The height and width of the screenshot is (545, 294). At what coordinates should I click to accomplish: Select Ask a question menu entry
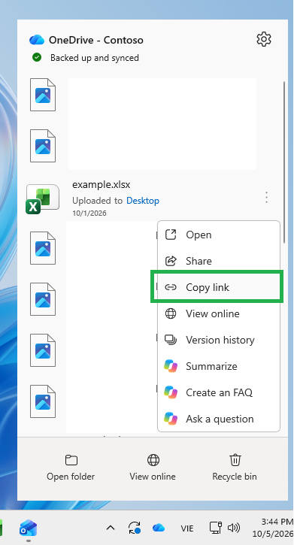(x=219, y=419)
